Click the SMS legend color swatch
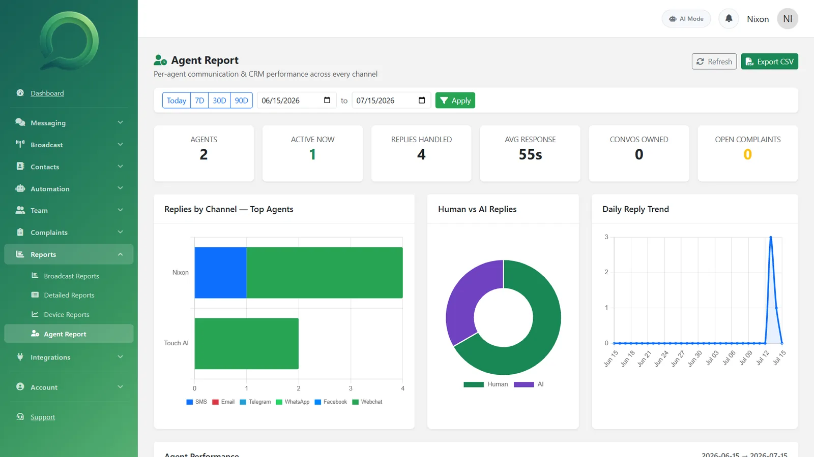The image size is (814, 457). (x=190, y=402)
